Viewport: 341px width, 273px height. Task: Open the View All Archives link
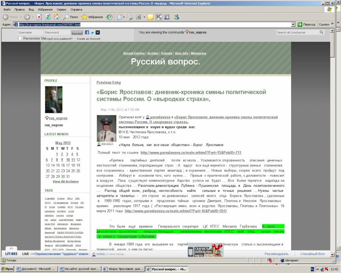tap(66, 182)
